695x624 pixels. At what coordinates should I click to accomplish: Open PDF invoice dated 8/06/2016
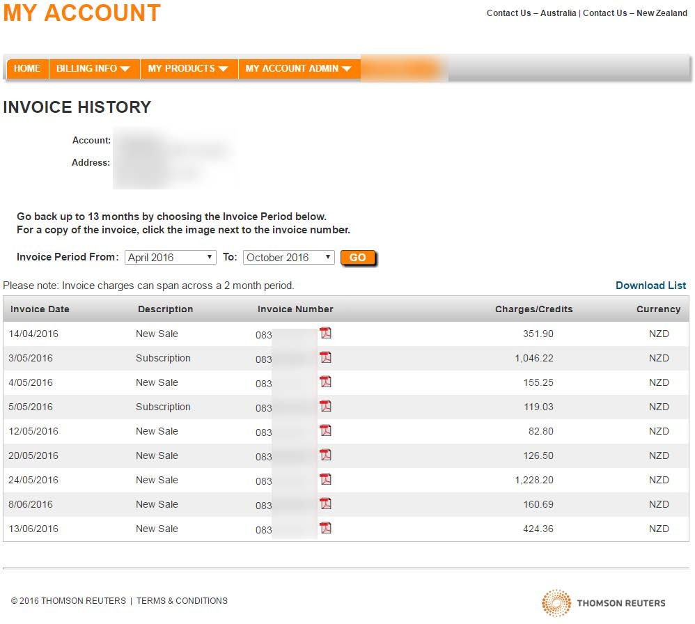pos(325,504)
